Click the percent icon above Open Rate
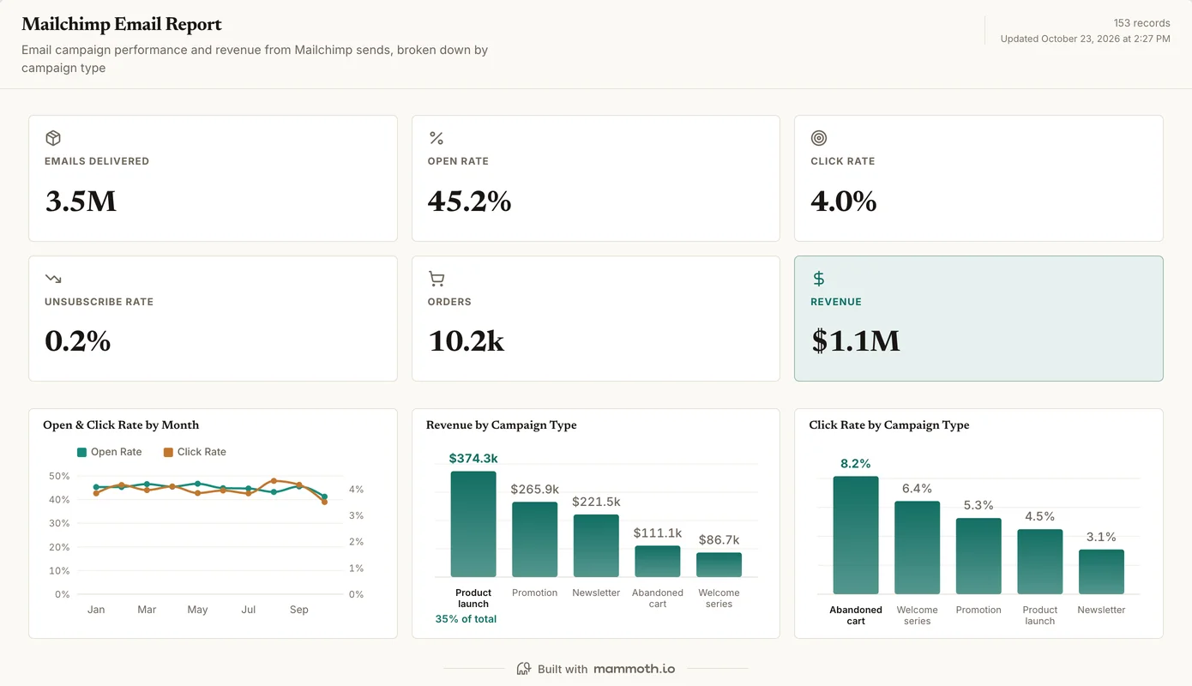The width and height of the screenshot is (1192, 686). click(436, 138)
